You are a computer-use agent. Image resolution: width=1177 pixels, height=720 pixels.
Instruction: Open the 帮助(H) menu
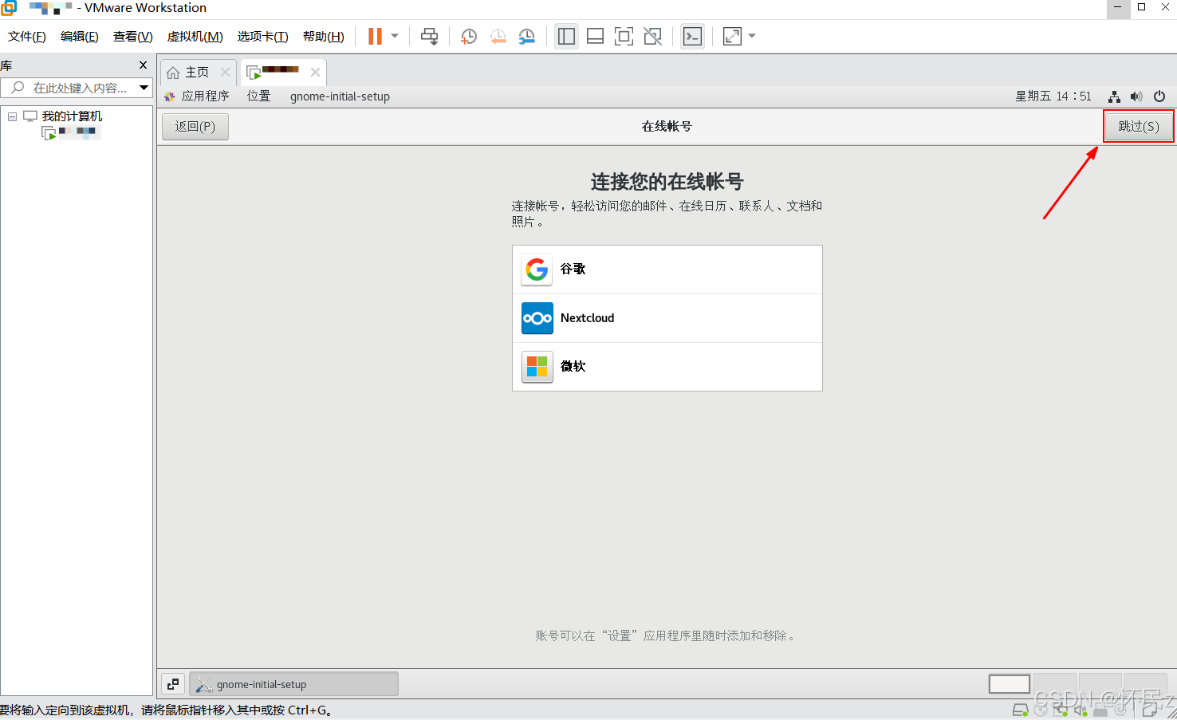(323, 37)
